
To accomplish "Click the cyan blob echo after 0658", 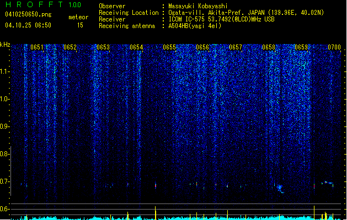I will point(280,189).
